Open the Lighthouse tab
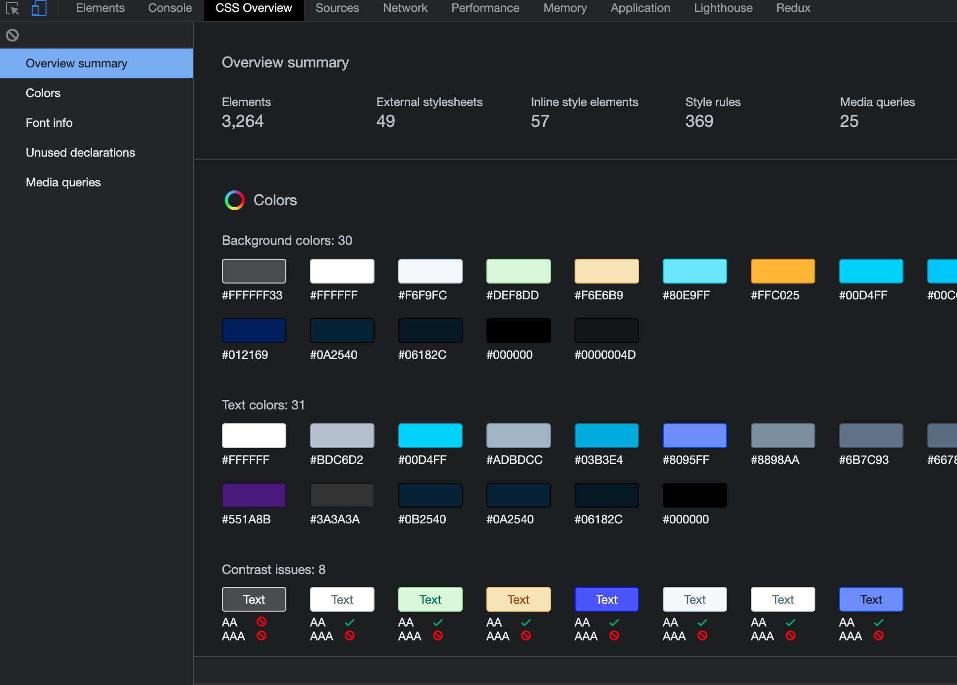This screenshot has height=685, width=957. [723, 8]
